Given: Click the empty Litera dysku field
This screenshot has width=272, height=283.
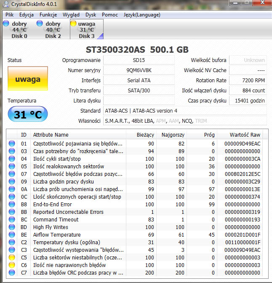Looking at the screenshot, I should coord(139,100).
